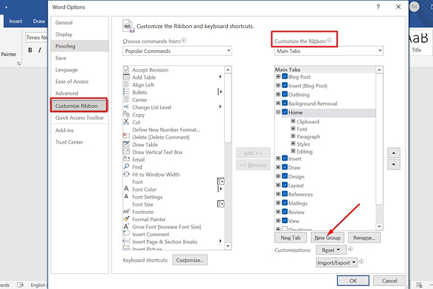Select the Insert Comment icon

point(126,234)
